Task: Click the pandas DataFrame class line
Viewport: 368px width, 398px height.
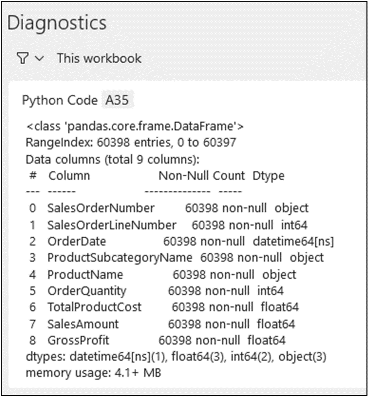Action: click(135, 127)
